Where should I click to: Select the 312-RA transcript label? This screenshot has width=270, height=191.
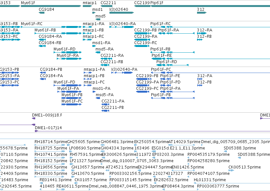tap(205, 30)
